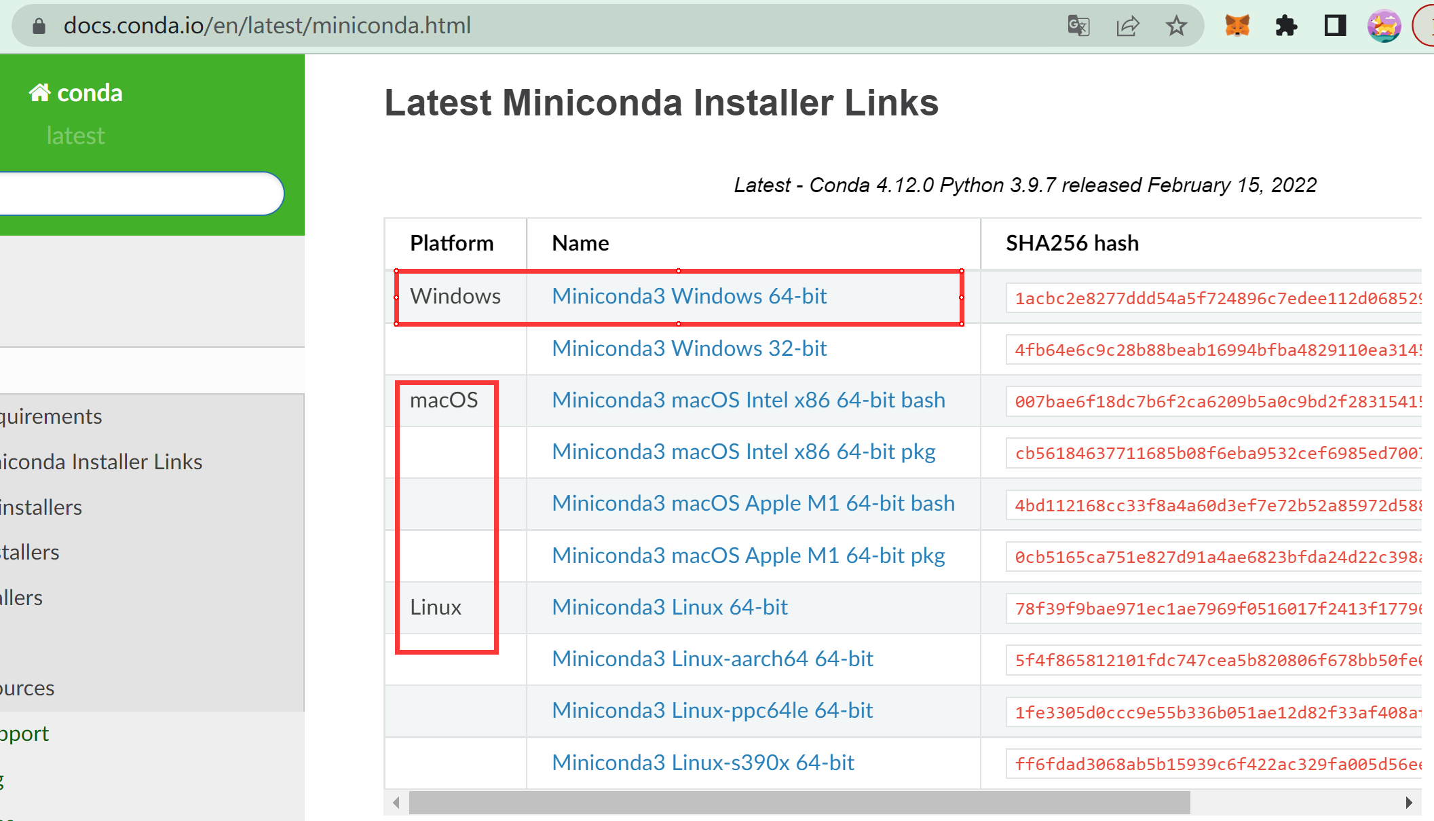Click the Conda 4.12.0 release caption
Viewport: 1434px width, 821px height.
(x=1025, y=185)
